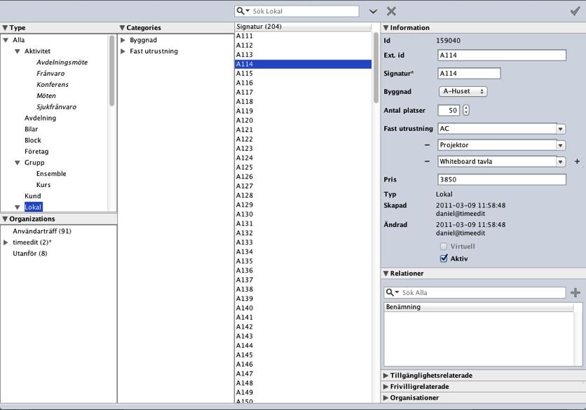Viewport: 586px width, 410px height.
Task: Click the X clear icon in top bar
Action: tap(391, 11)
